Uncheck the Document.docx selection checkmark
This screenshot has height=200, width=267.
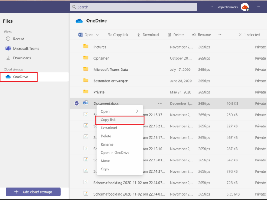(77, 103)
